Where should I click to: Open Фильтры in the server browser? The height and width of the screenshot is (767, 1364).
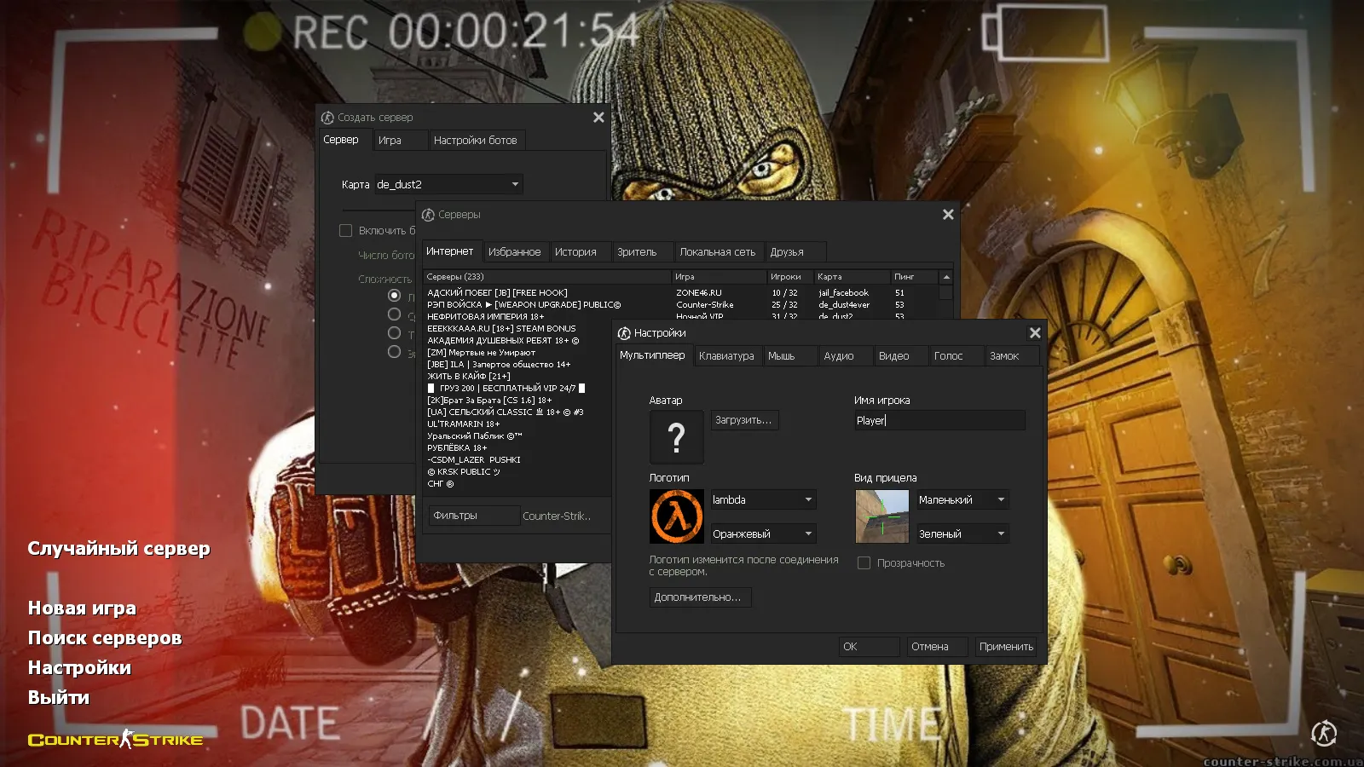point(473,515)
